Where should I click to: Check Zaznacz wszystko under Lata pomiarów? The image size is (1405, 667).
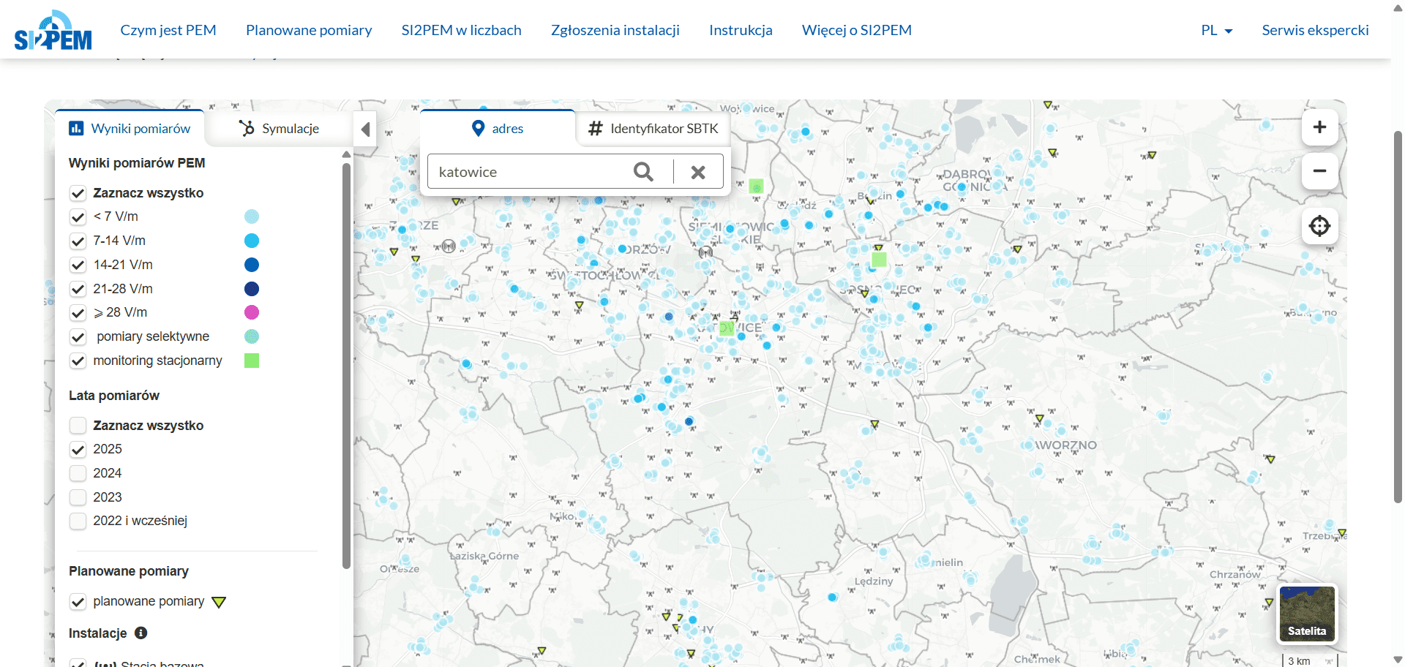coord(78,426)
